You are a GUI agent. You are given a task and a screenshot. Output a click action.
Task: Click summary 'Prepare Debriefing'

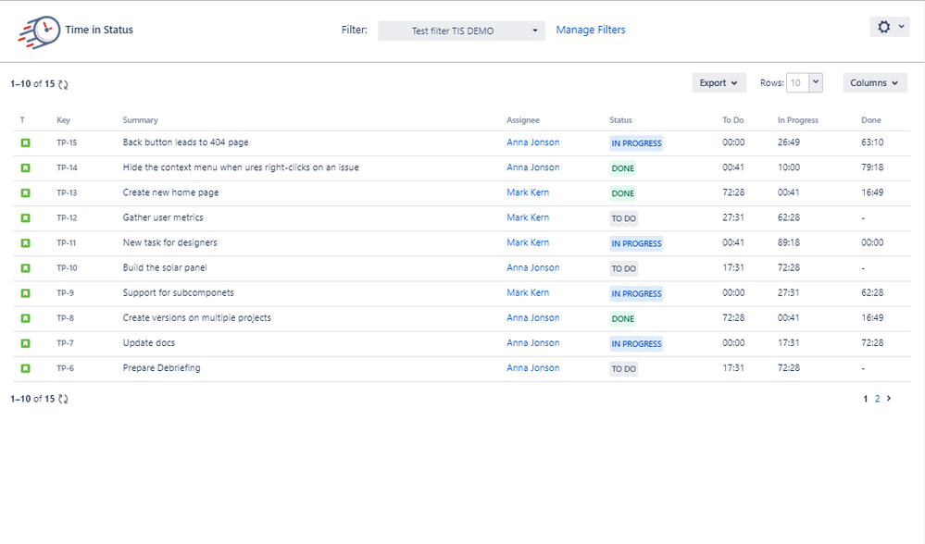(x=162, y=368)
